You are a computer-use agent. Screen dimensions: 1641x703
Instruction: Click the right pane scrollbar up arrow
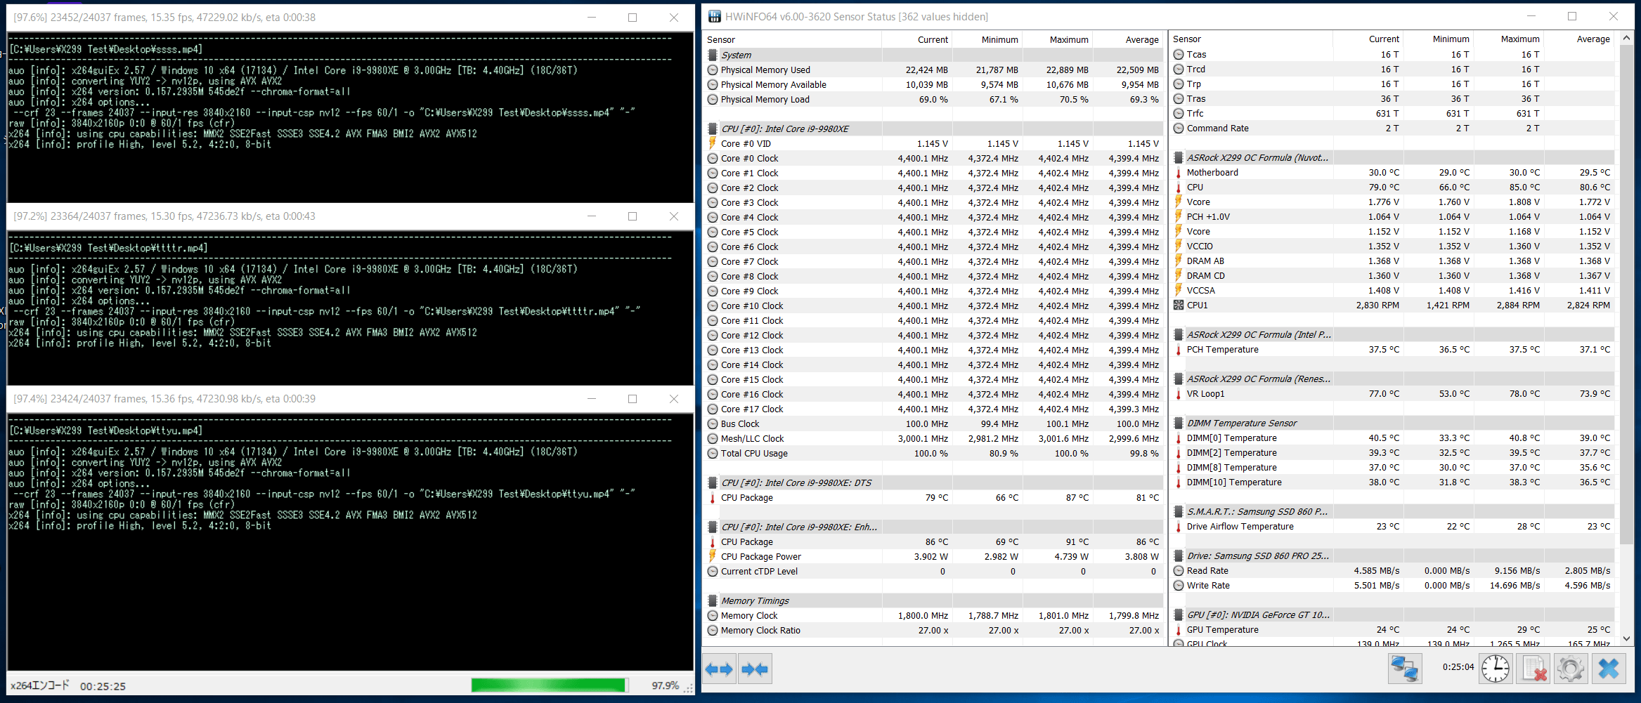1626,38
